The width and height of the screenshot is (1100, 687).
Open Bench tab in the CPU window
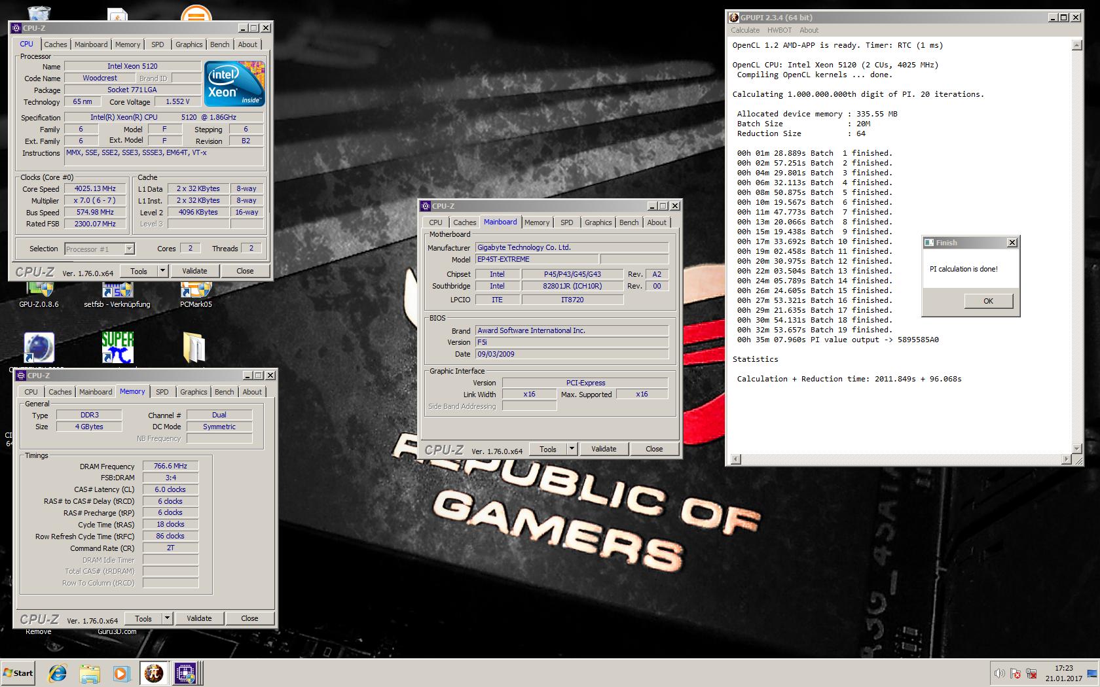(220, 44)
